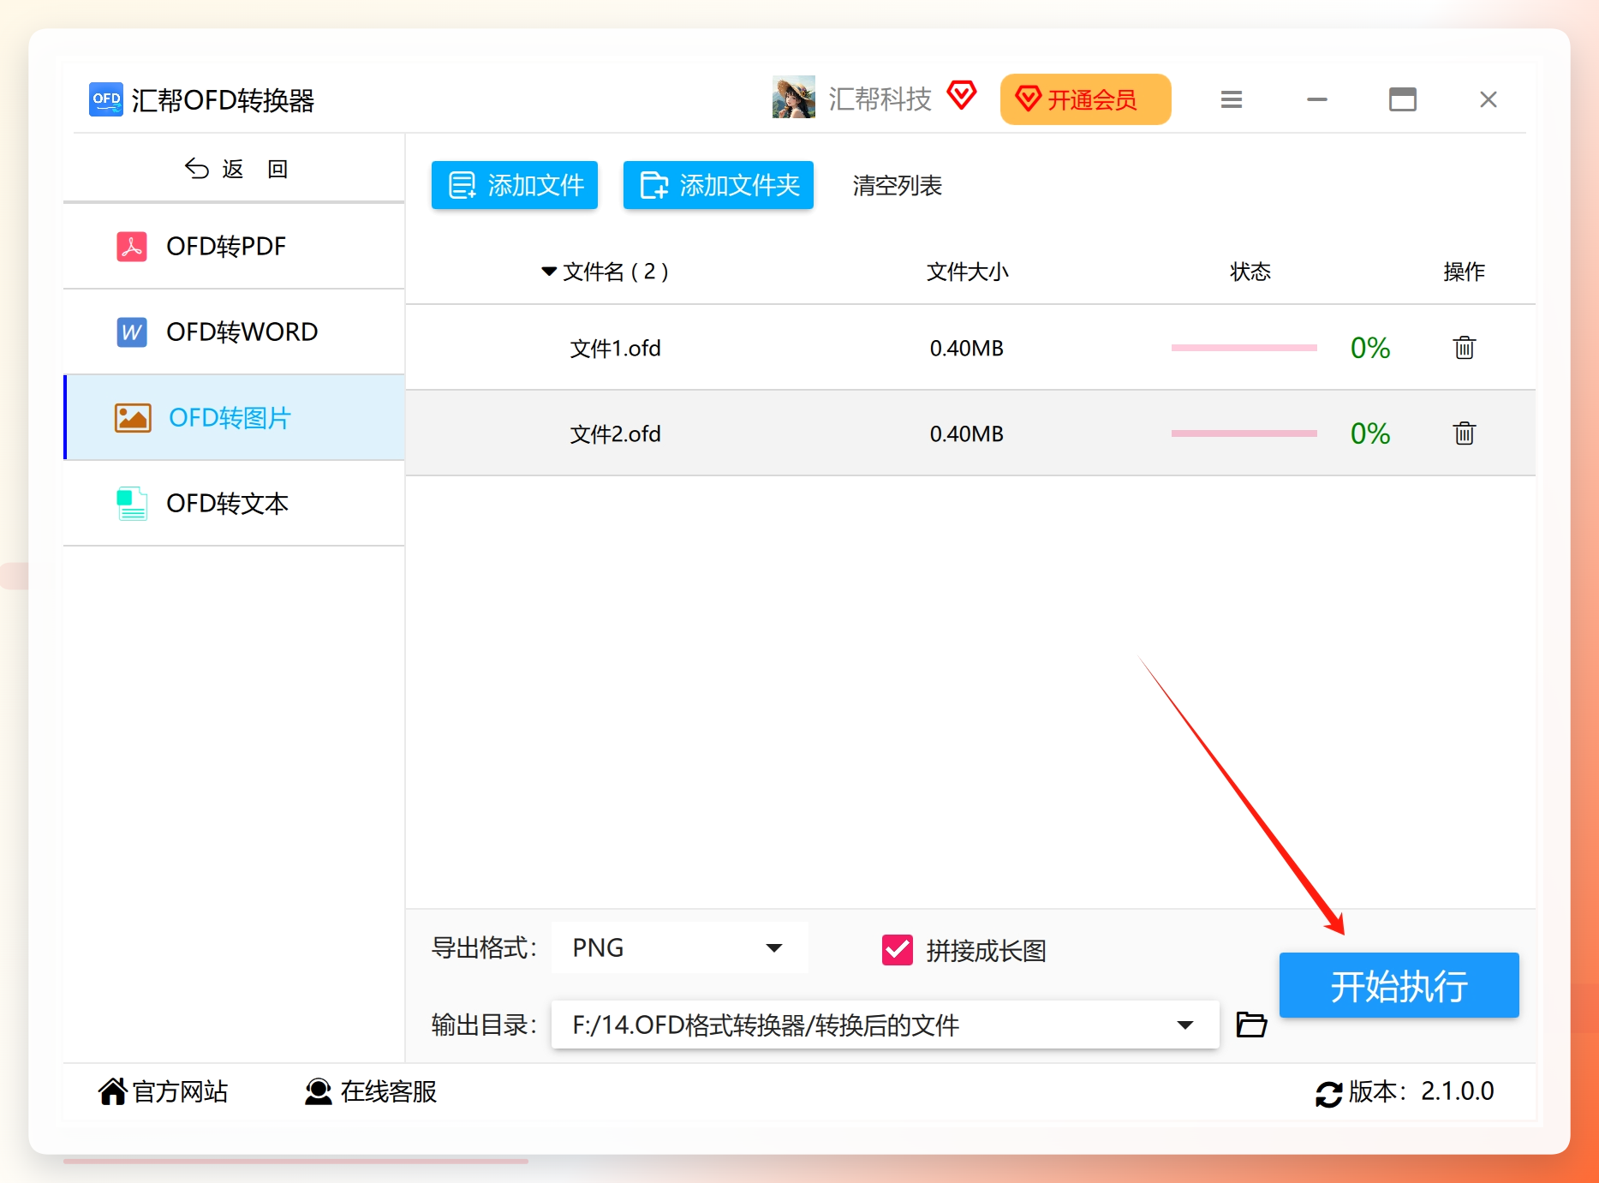This screenshot has height=1183, width=1599.
Task: Delete 文件1.ofd with trash icon
Action: point(1465,348)
